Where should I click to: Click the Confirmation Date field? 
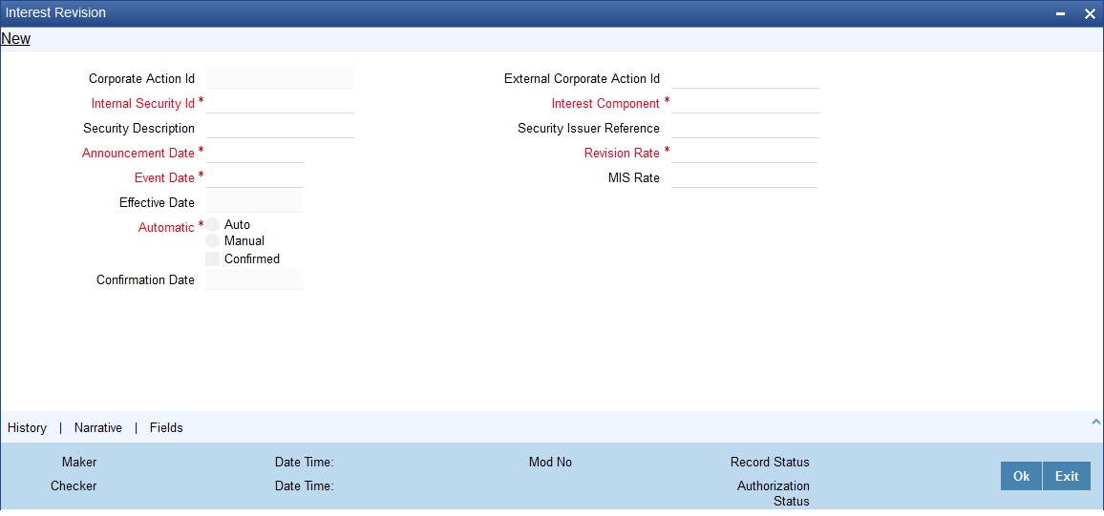[254, 279]
